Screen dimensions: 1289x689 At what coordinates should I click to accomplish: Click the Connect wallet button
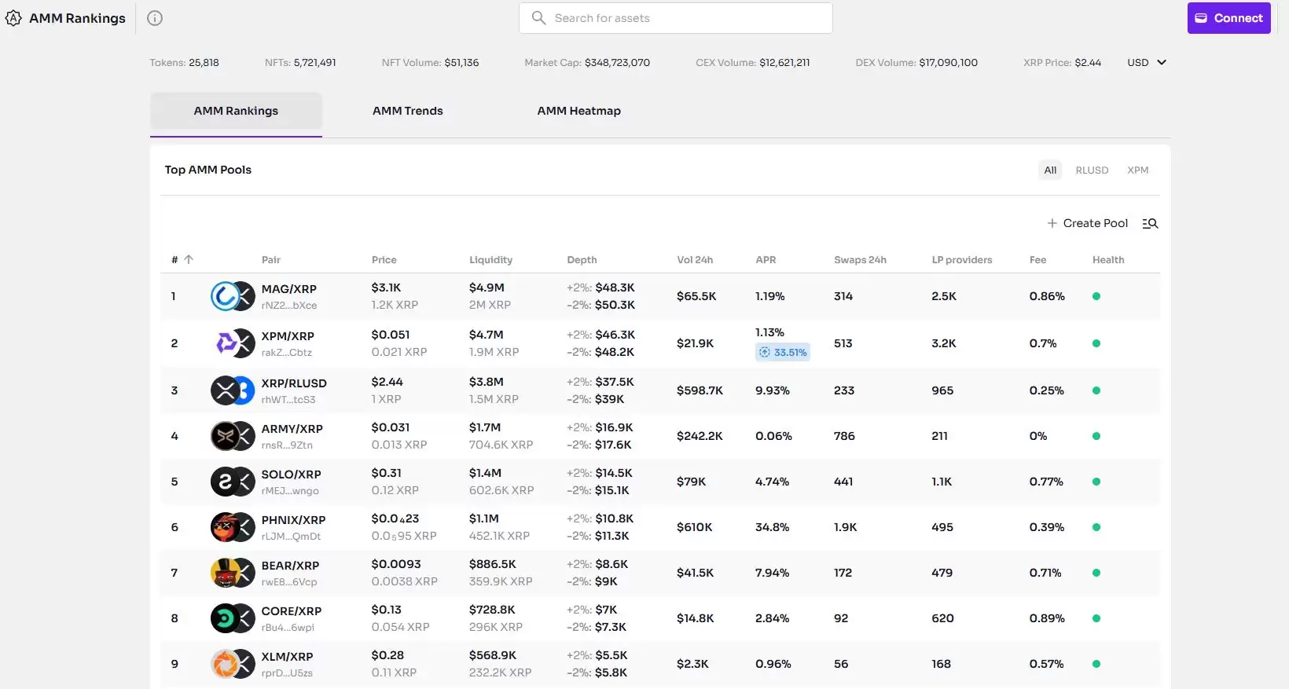coord(1228,18)
